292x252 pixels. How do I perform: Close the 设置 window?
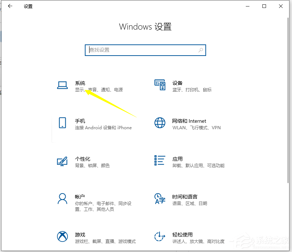[x=281, y=6]
